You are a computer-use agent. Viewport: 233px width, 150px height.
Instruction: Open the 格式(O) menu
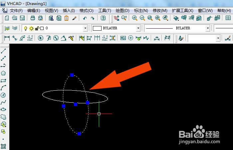86,11
